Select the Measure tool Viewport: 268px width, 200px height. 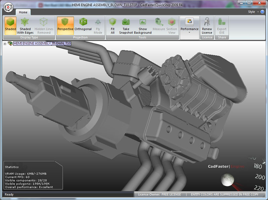[159, 25]
